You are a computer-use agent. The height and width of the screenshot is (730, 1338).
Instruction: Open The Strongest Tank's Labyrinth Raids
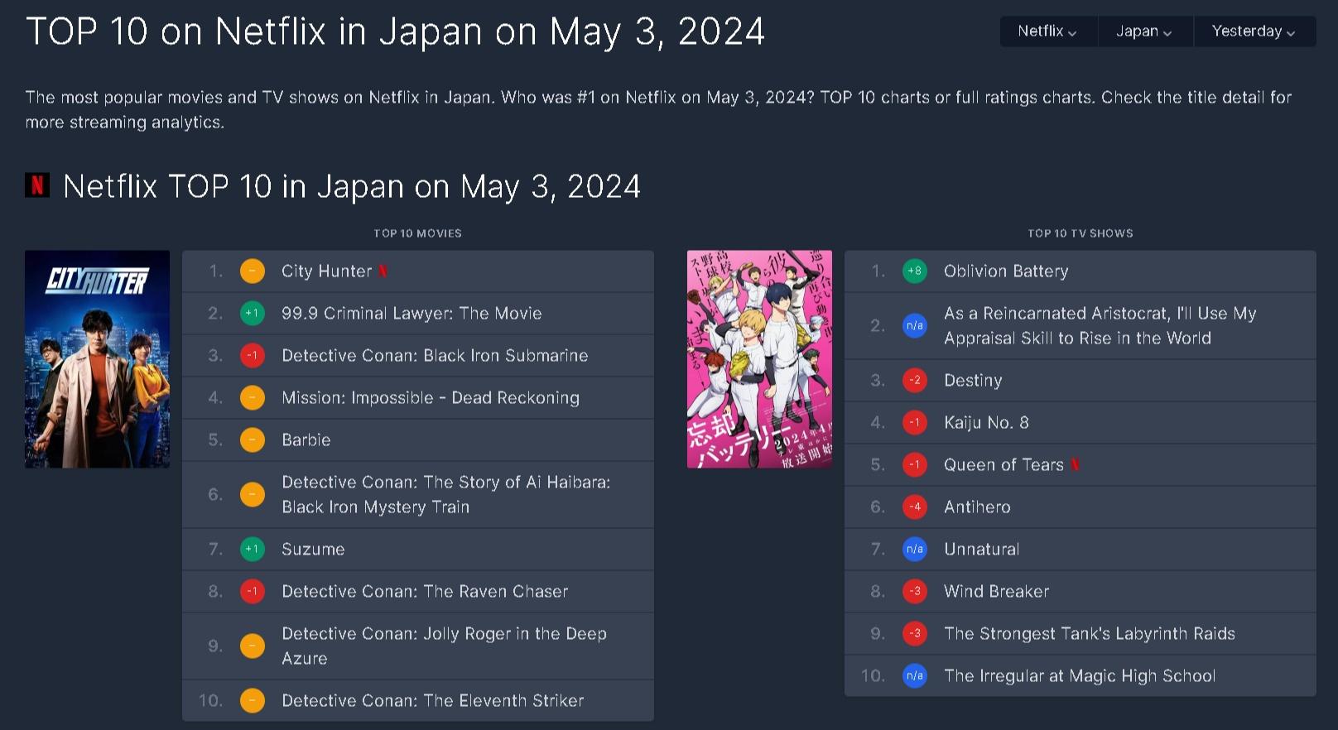1090,634
